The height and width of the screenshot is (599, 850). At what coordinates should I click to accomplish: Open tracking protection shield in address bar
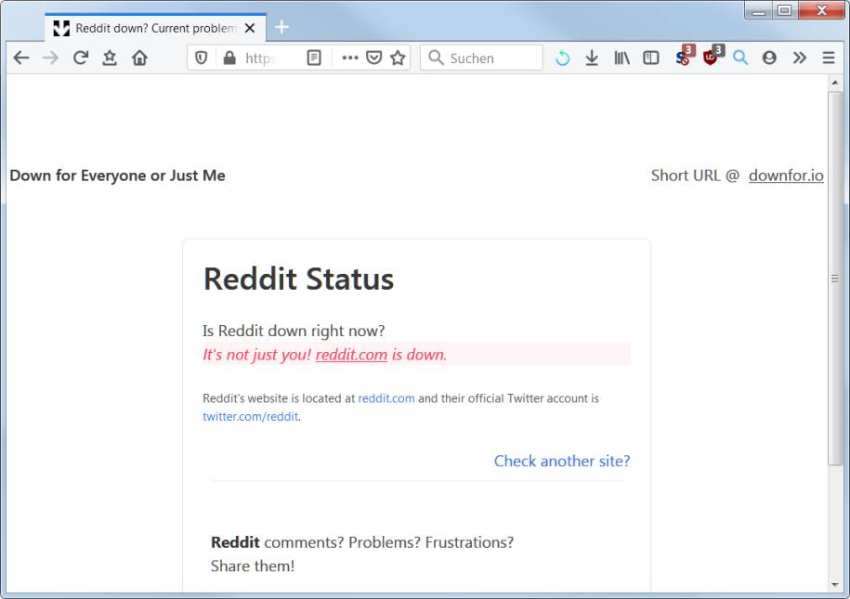201,58
